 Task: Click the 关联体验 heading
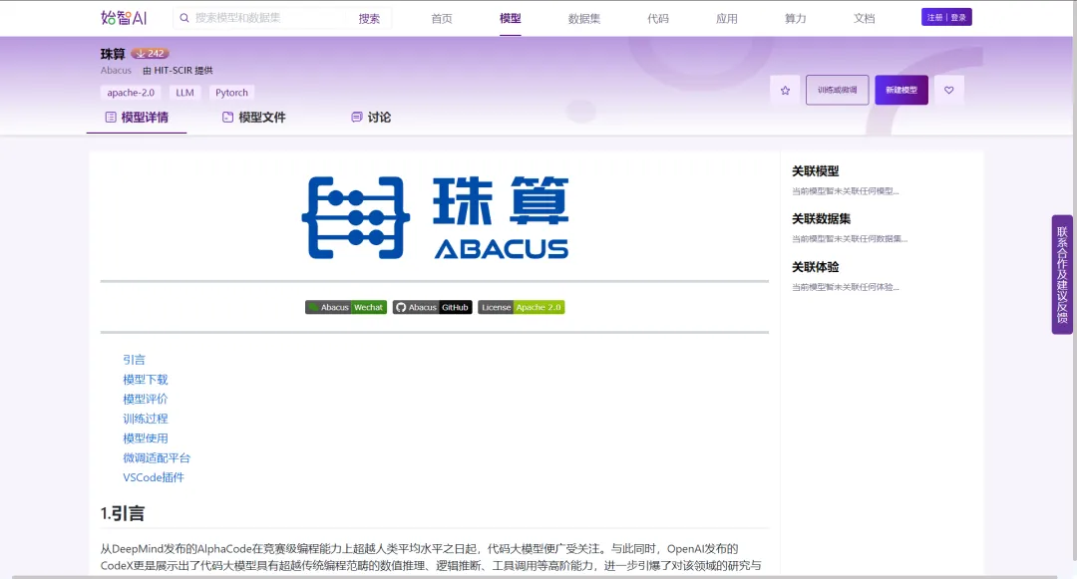pyautogui.click(x=816, y=267)
